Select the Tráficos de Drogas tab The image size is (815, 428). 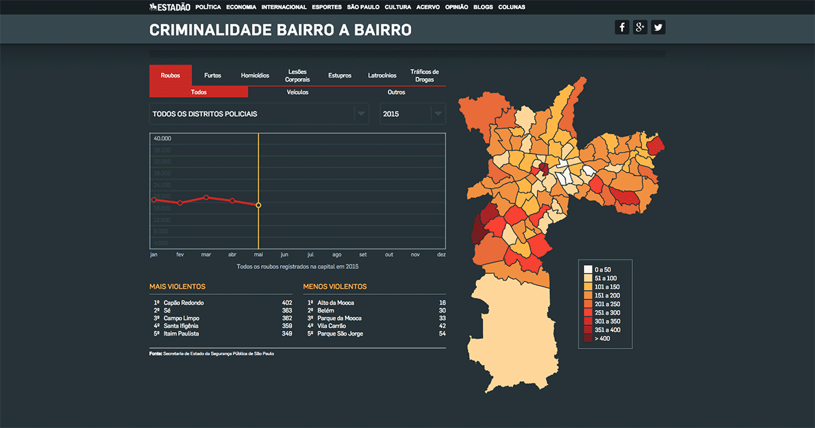[x=424, y=75]
